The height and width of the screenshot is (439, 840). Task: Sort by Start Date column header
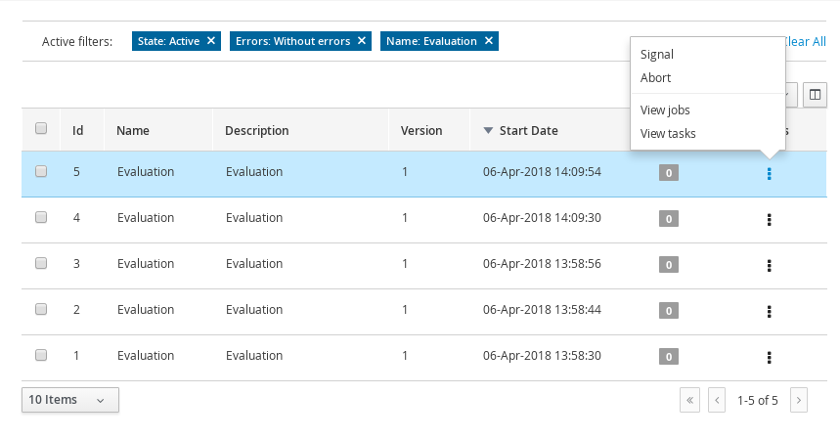pyautogui.click(x=528, y=130)
